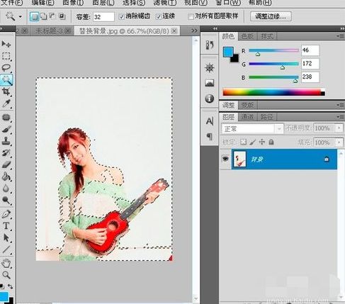Hide the 背景 layer with eye icon
This screenshot has width=345, height=304.
tap(225, 159)
